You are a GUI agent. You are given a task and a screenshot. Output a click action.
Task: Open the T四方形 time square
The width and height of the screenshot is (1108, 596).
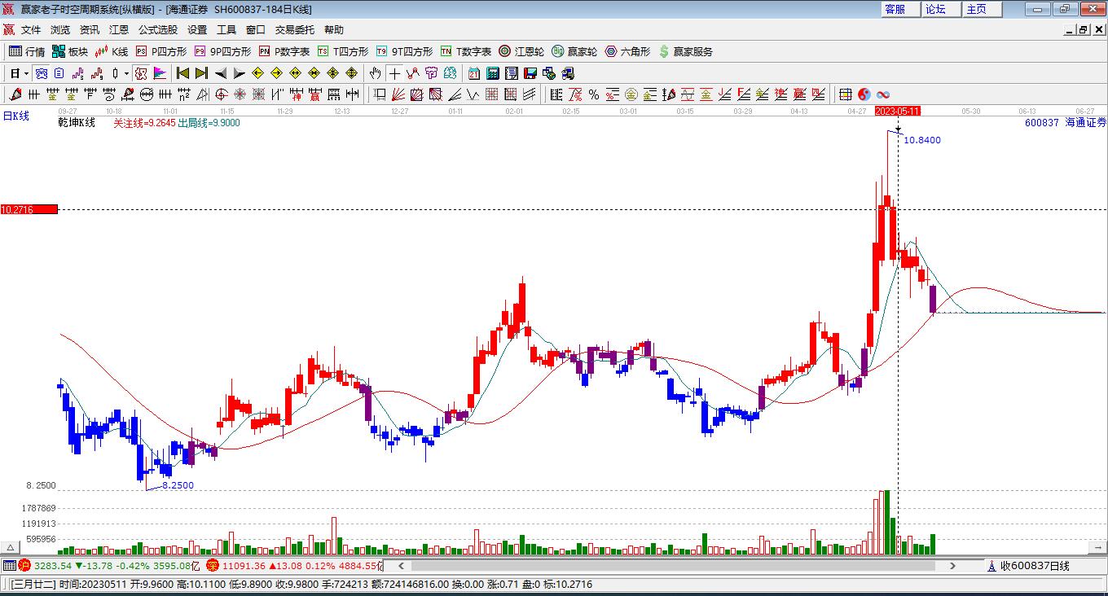343,51
